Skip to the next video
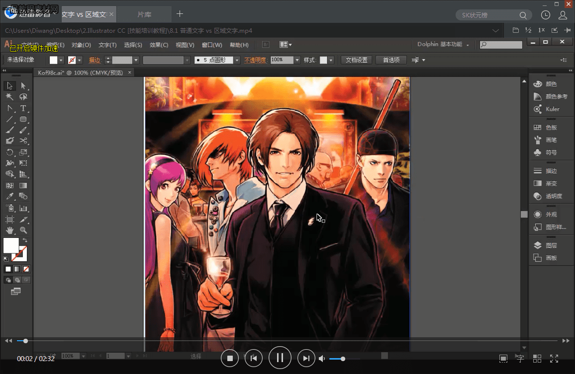The height and width of the screenshot is (374, 575). pyautogui.click(x=306, y=358)
